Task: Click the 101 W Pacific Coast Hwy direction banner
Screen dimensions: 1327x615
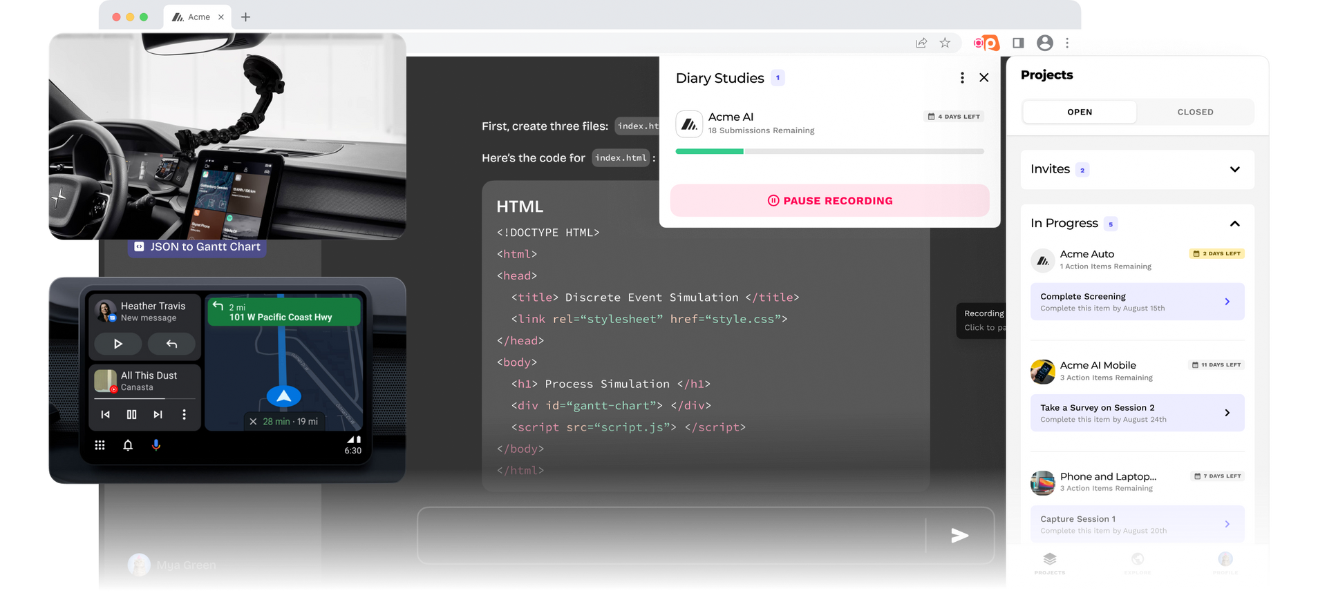Action: tap(283, 312)
